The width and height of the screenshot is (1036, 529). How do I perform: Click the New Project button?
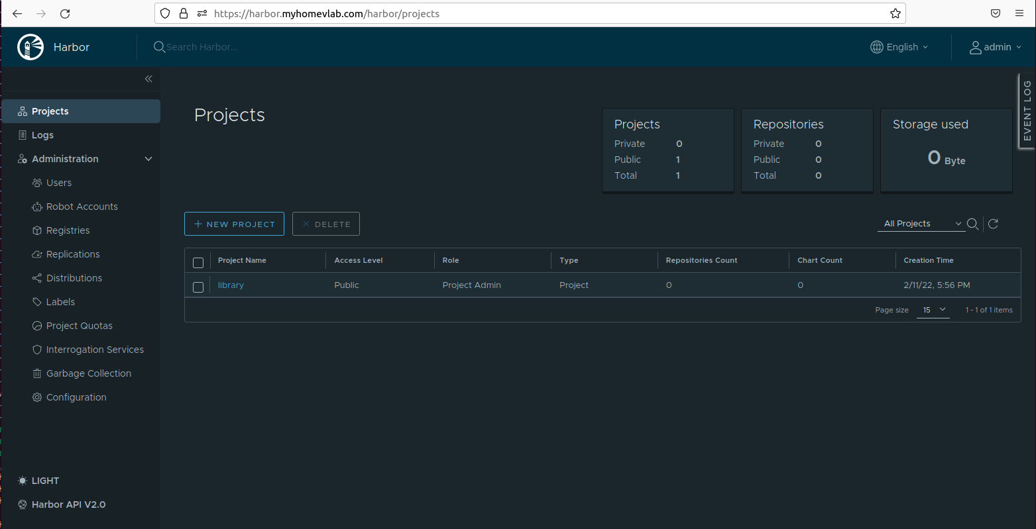coord(234,224)
